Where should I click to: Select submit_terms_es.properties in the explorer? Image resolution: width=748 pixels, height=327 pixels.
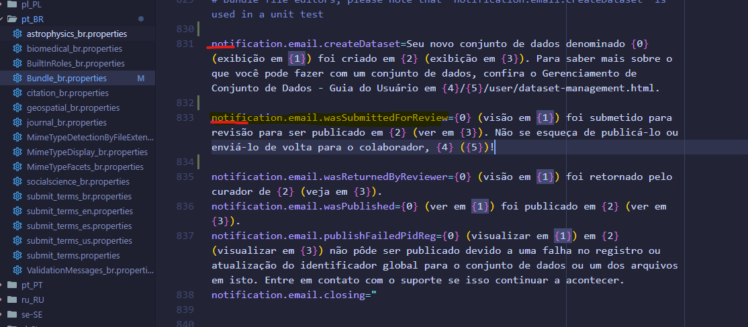pos(79,226)
